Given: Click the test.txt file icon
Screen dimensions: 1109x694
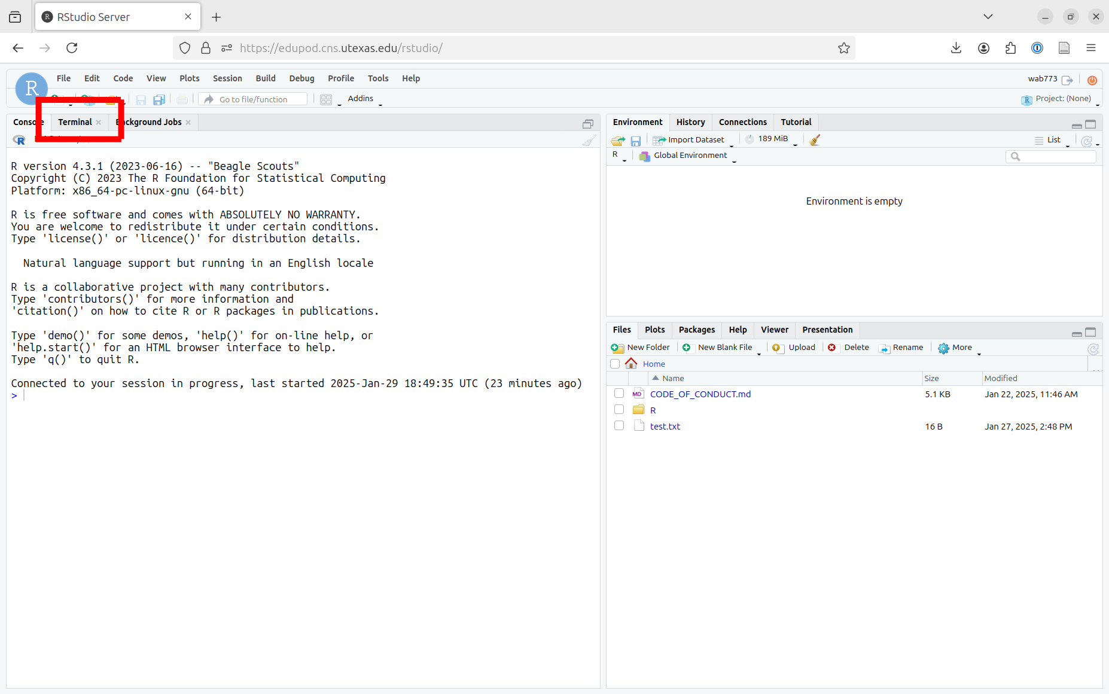Looking at the screenshot, I should [x=639, y=426].
